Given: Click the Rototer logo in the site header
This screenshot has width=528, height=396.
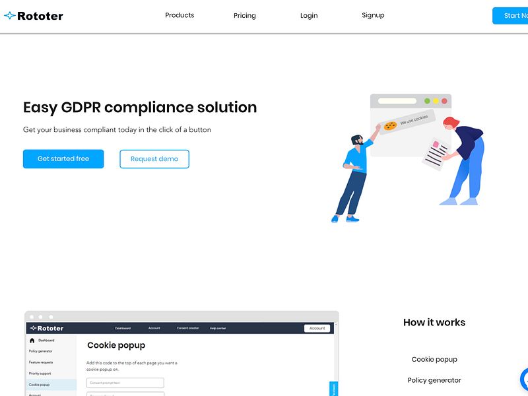Looking at the screenshot, I should (x=34, y=16).
